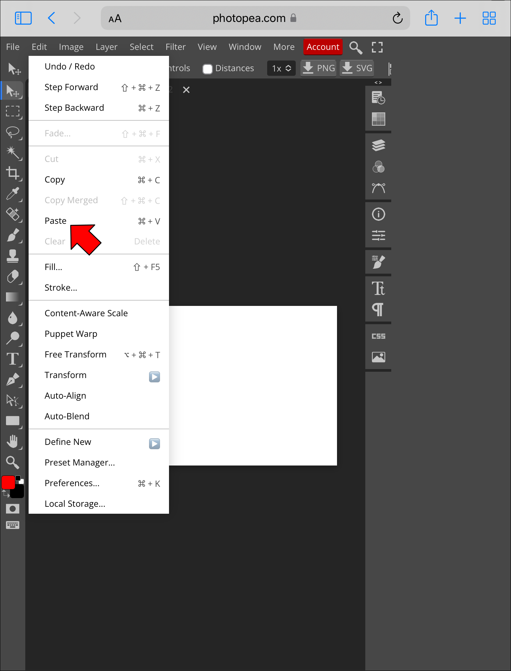Select the Type tool
The width and height of the screenshot is (511, 671).
[x=13, y=359]
